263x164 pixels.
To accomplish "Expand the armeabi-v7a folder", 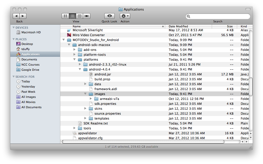I will 91,99.
